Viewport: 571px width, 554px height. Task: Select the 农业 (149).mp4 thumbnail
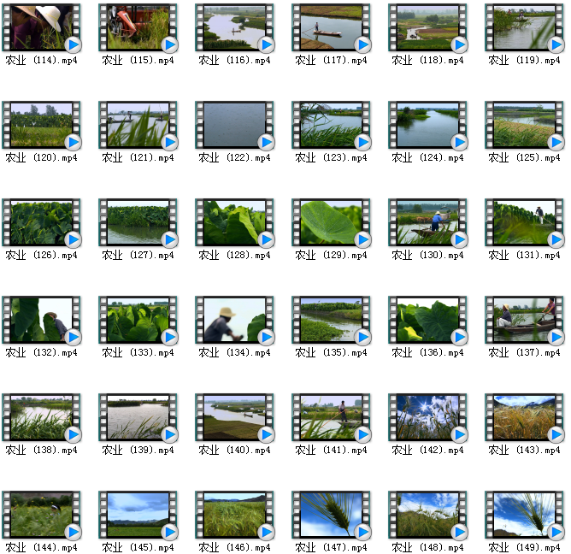(x=524, y=515)
